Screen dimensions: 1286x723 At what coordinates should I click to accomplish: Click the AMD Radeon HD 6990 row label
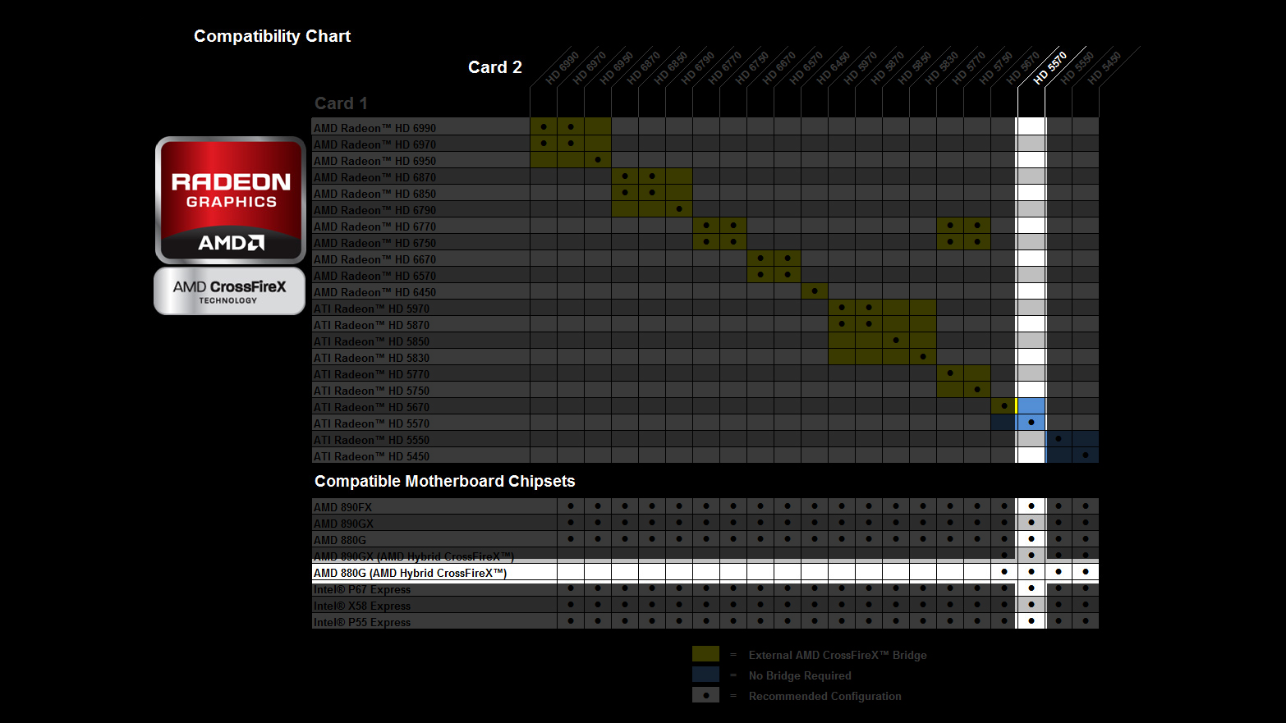(x=374, y=128)
